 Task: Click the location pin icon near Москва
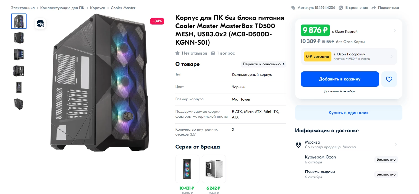click(298, 145)
